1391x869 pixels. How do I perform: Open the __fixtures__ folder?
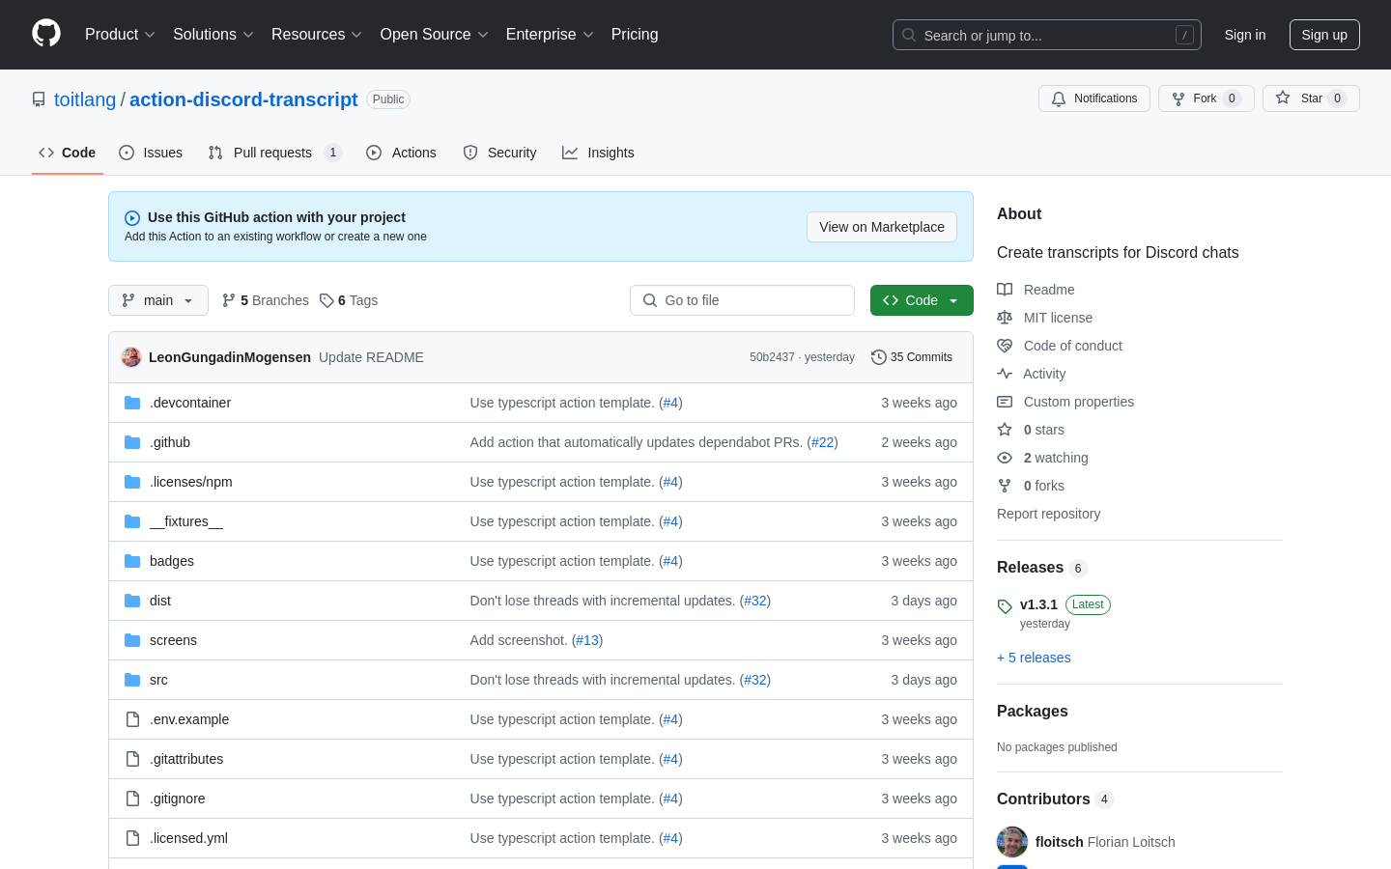click(186, 521)
